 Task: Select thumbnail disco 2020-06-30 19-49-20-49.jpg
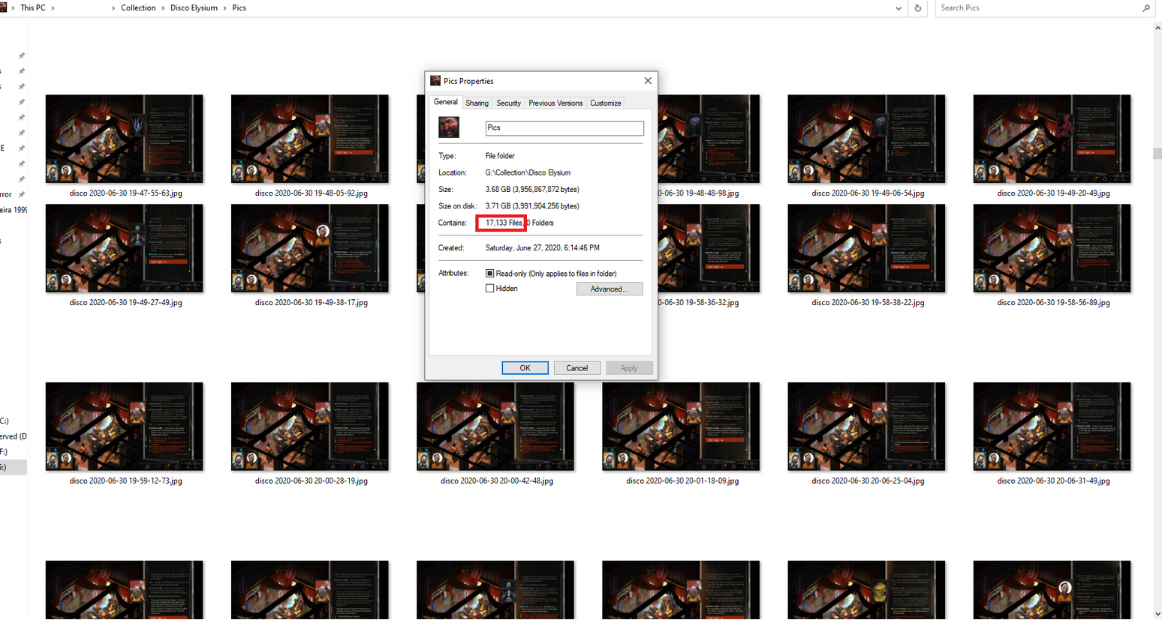click(x=1052, y=139)
